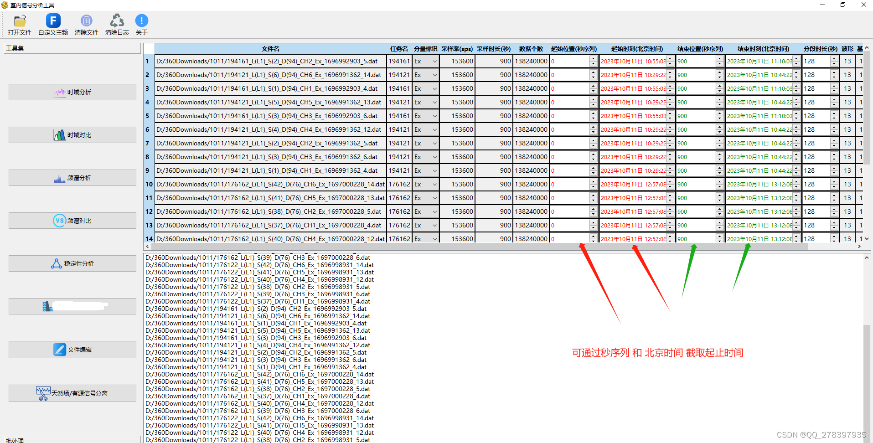Click the 工具集 panel header
Screen dimensions: 873x443
point(14,48)
